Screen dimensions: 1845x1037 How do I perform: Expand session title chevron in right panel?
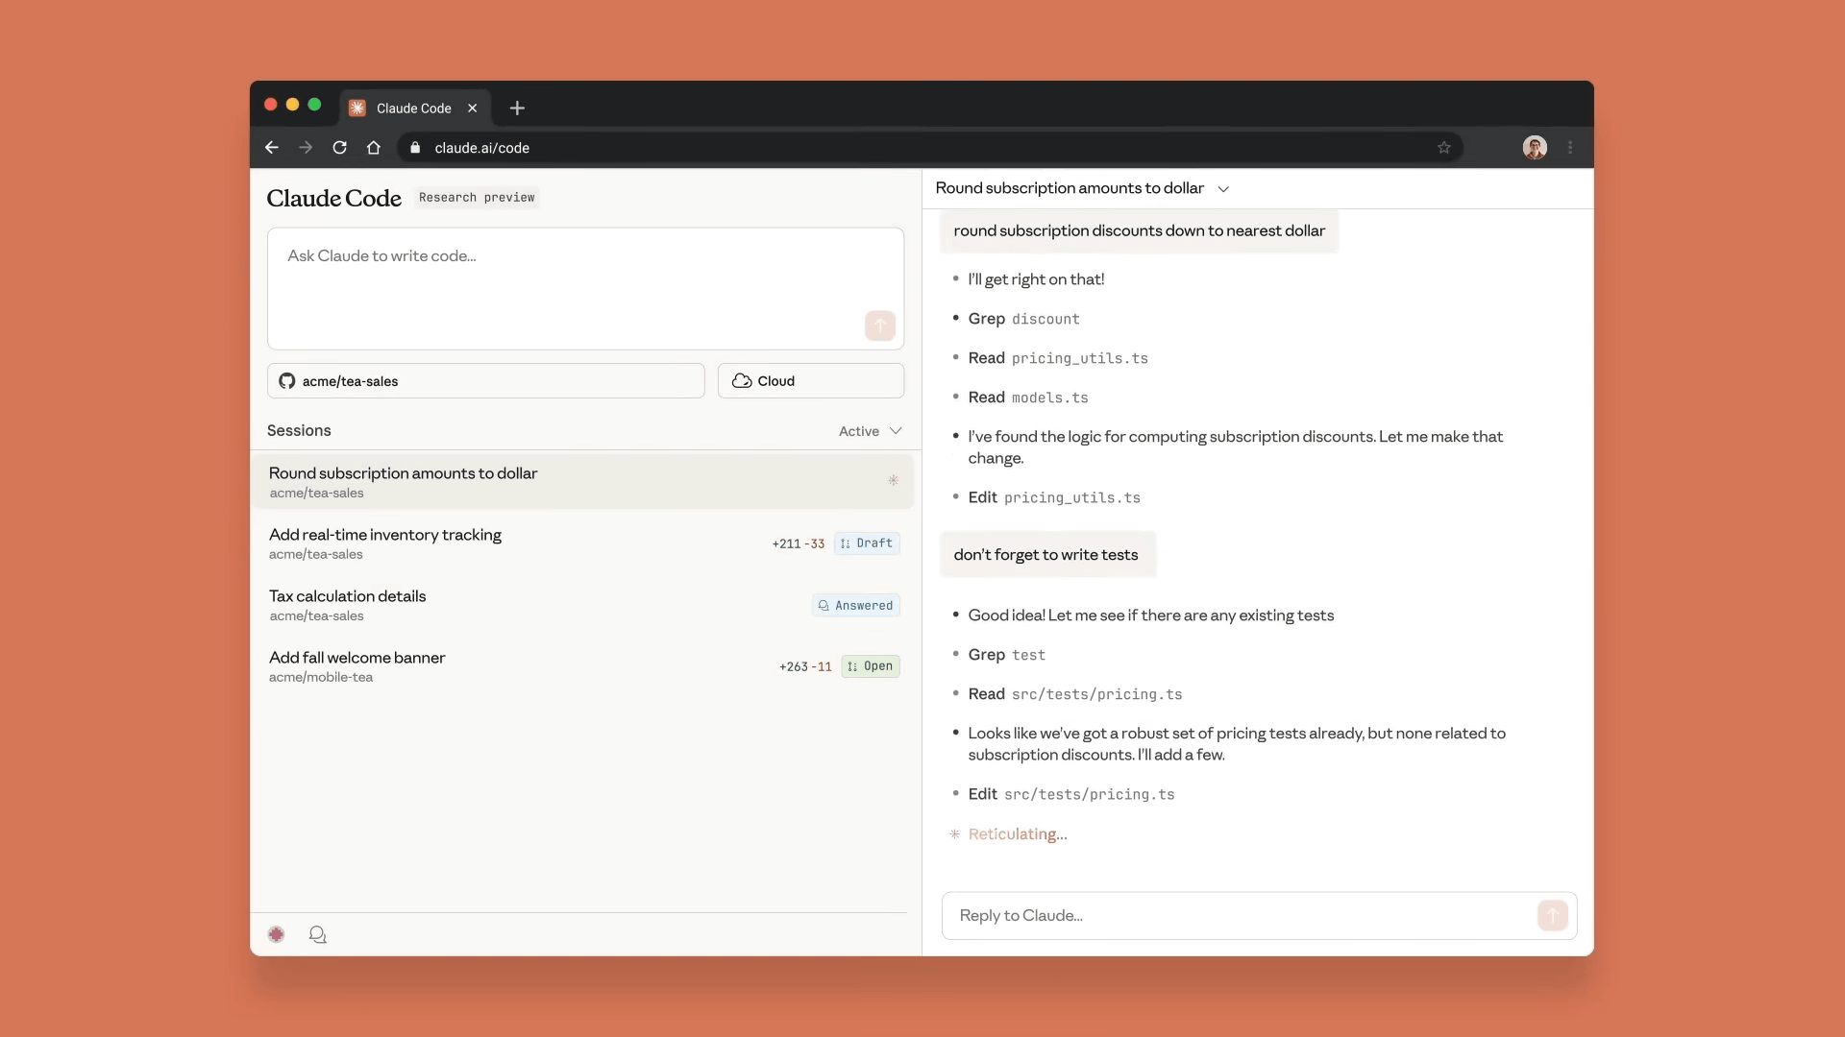(x=1223, y=189)
